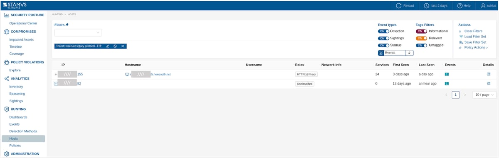Go to Beaconing analytics
The height and width of the screenshot is (158, 499).
tap(17, 94)
